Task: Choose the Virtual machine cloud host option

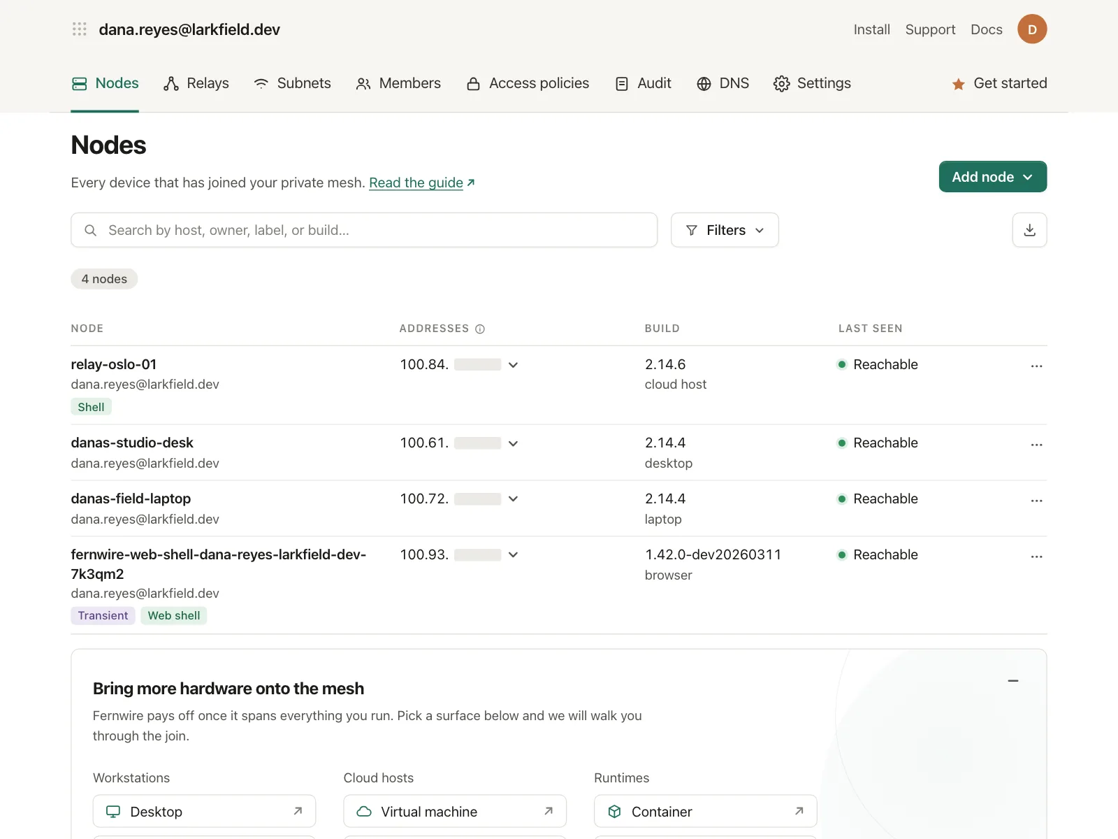Action: tap(455, 811)
